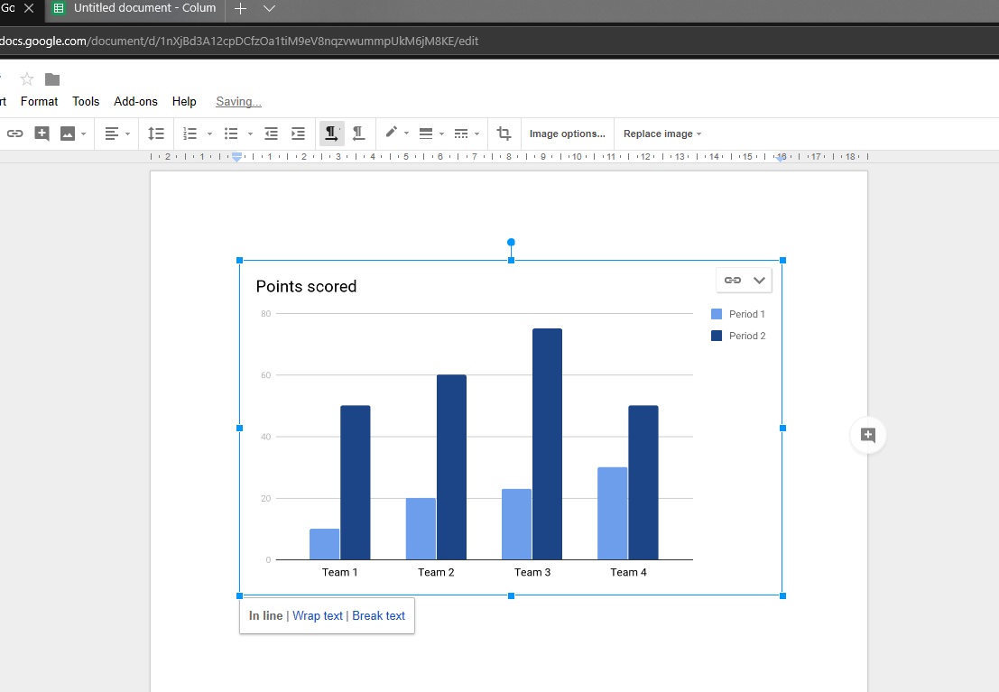999x692 pixels.
Task: Switch image wrapping to Wrap text
Action: 318,615
